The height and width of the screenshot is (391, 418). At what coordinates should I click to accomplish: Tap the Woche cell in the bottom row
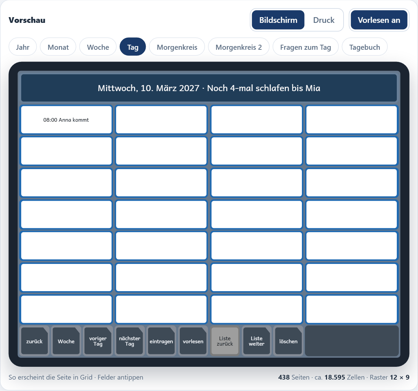66,341
